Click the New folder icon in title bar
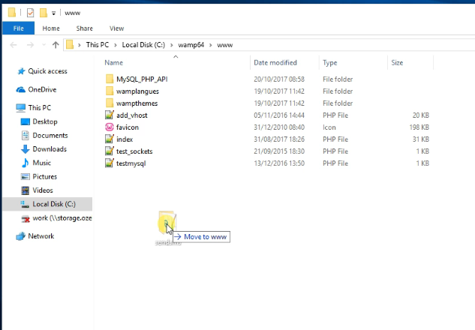 click(x=44, y=13)
